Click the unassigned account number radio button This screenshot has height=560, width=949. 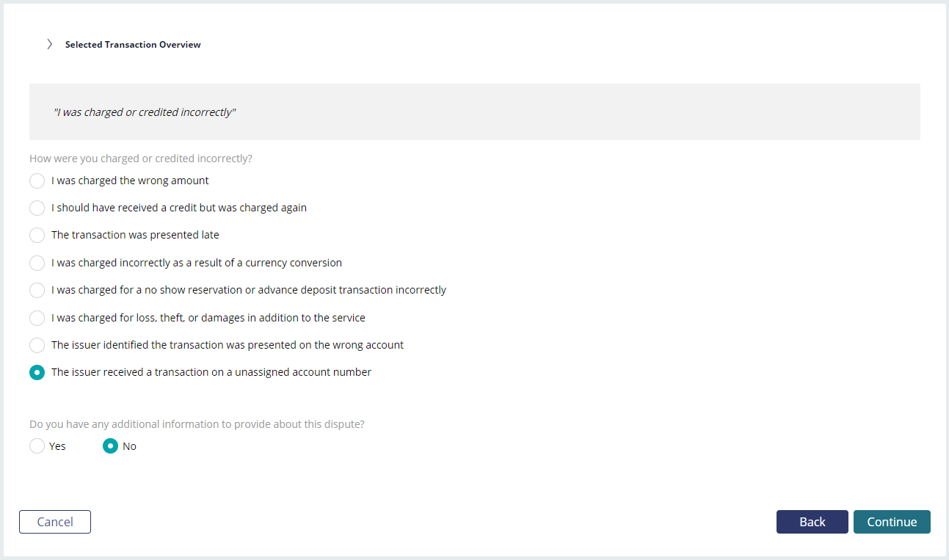tap(37, 372)
